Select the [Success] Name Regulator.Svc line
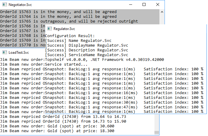208x136 pixels. pos(78,40)
